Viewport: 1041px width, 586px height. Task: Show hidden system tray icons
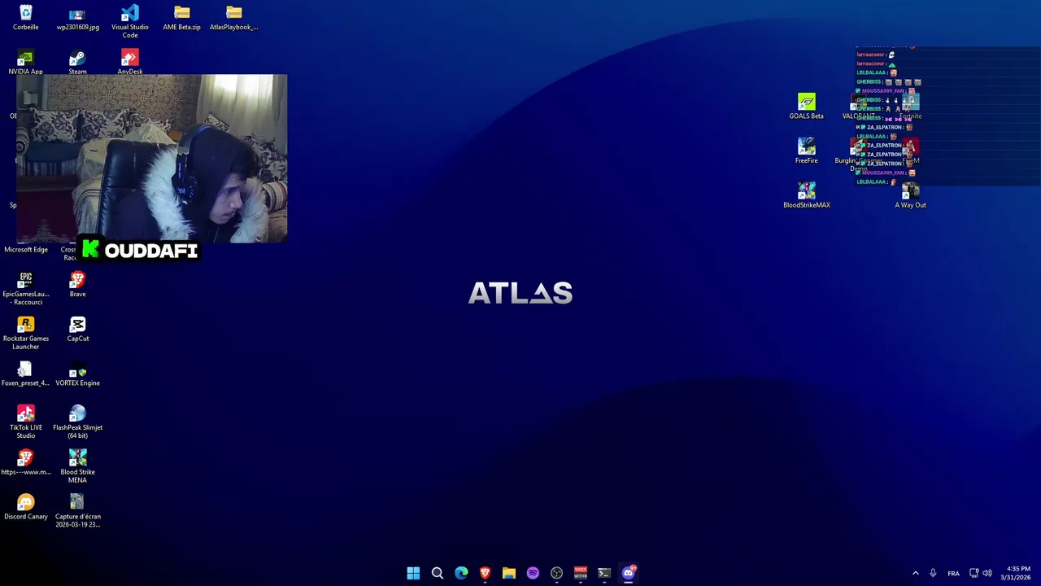(915, 573)
